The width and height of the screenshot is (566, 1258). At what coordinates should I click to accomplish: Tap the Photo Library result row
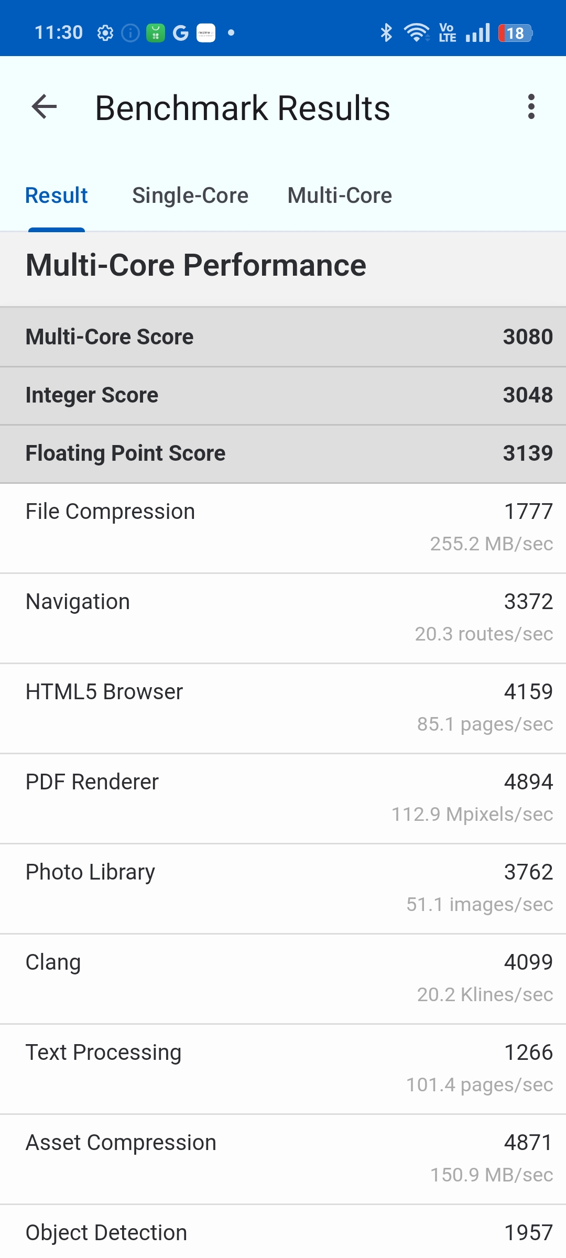click(x=283, y=888)
